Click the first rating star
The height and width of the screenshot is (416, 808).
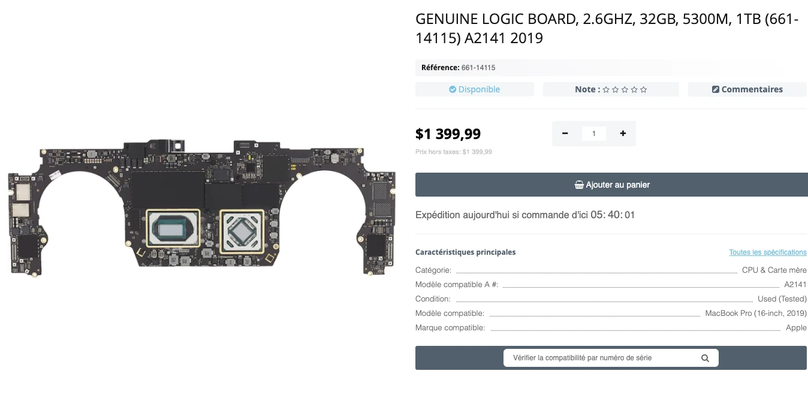pos(606,89)
